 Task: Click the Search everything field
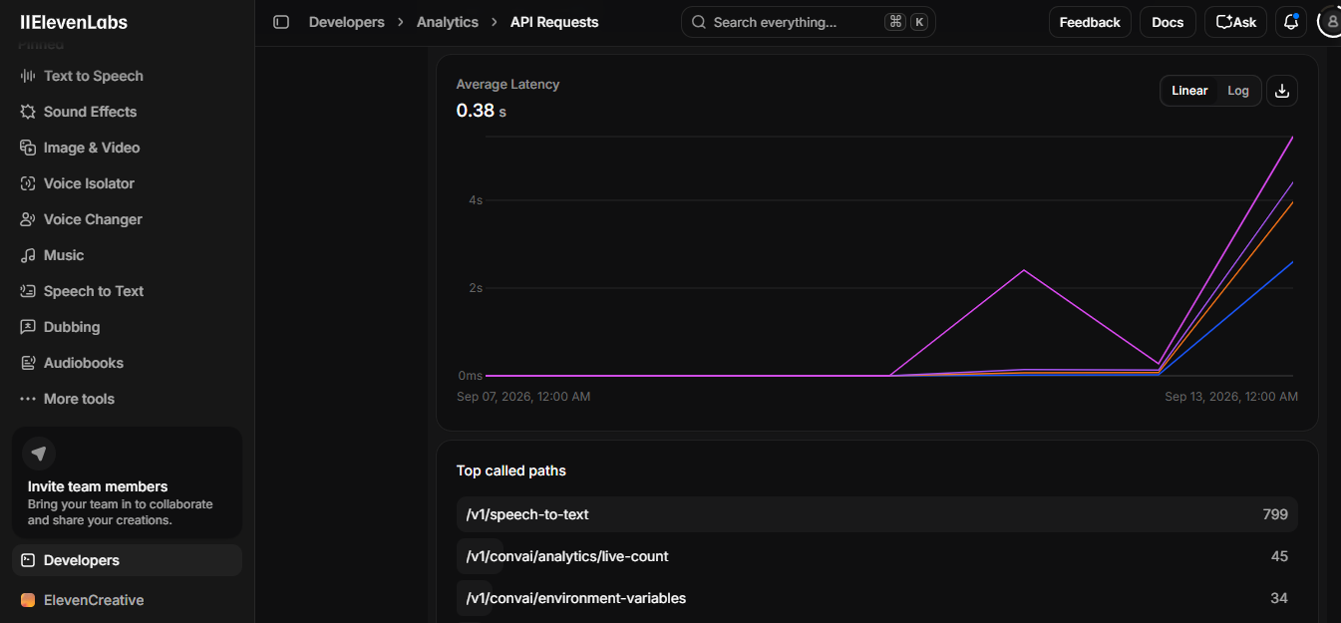pos(809,22)
